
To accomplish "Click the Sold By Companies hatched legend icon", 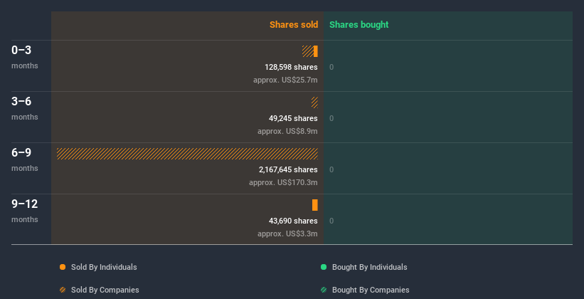I will point(63,290).
